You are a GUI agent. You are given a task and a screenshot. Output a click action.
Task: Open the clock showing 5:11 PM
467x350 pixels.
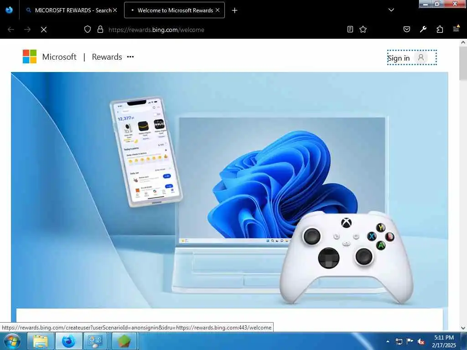coord(444,341)
